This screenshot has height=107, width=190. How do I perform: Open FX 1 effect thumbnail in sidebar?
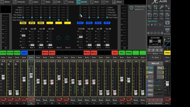(159, 81)
